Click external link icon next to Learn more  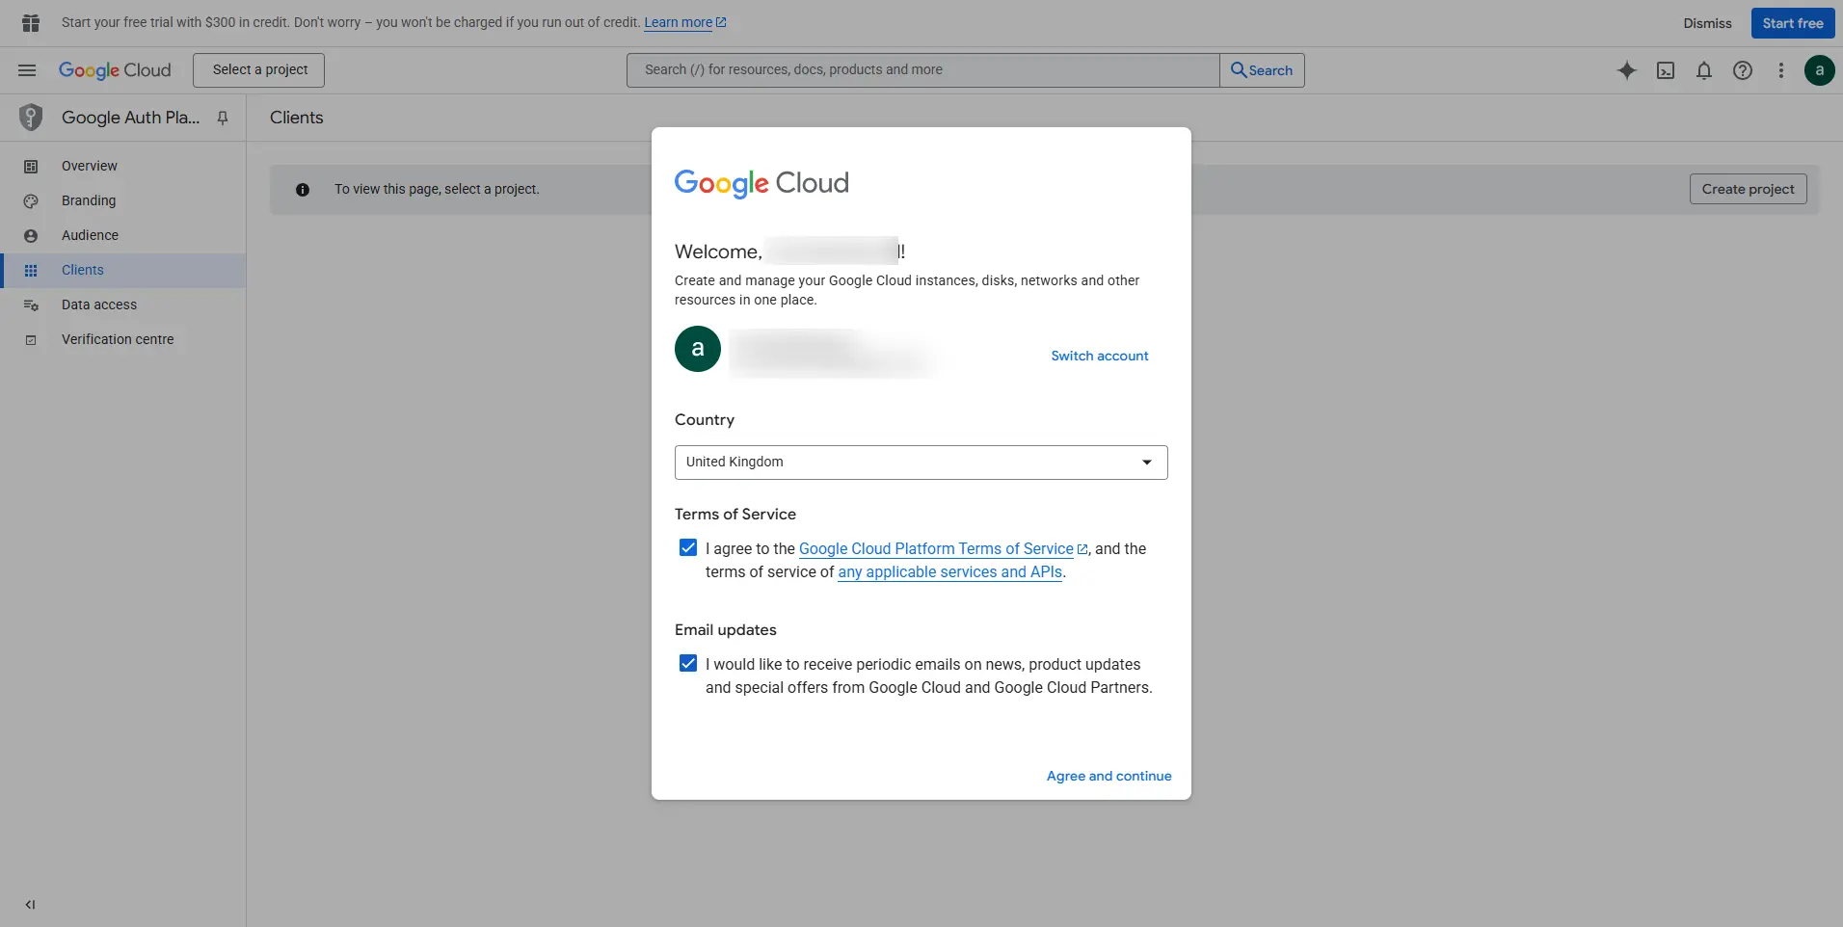[x=721, y=22]
